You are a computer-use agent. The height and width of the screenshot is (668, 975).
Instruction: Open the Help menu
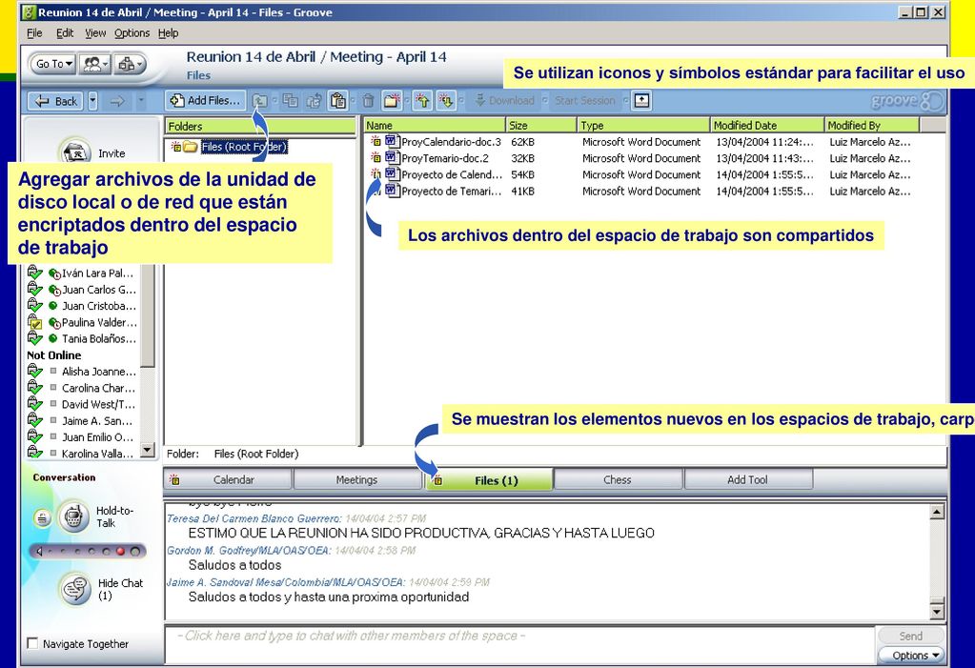coord(168,33)
